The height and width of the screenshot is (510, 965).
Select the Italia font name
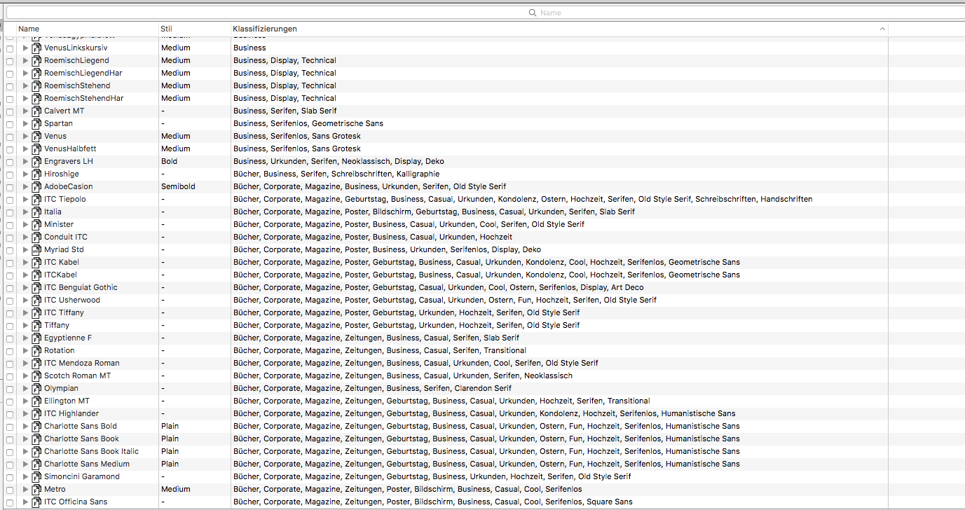coord(53,212)
